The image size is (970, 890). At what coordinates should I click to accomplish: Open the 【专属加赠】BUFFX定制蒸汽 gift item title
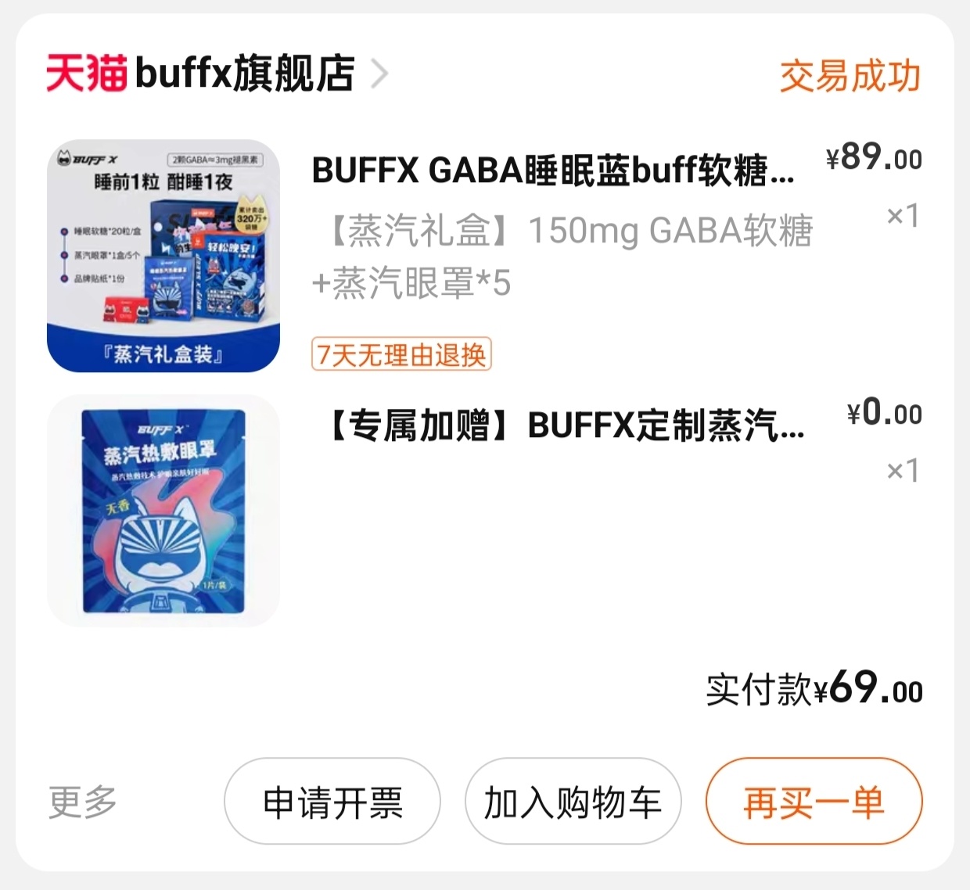pos(563,426)
